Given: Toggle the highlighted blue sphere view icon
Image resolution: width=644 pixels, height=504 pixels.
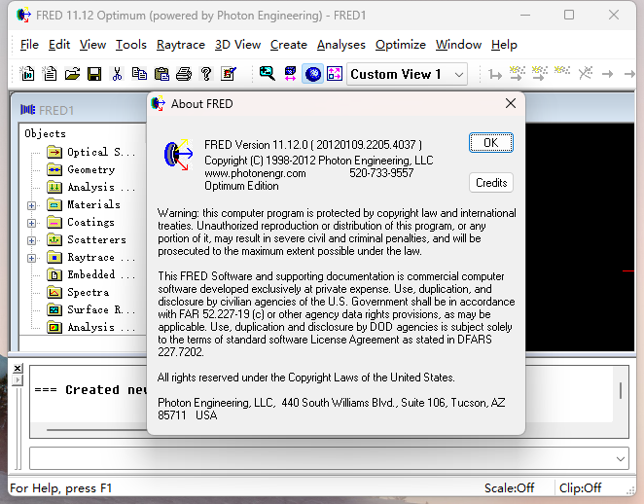Looking at the screenshot, I should tap(313, 74).
